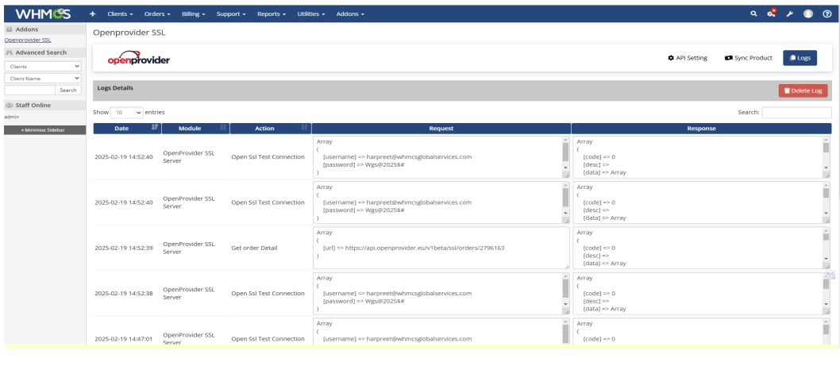Click the date 2025-02-19 14:52:38
This screenshot has width=840, height=370.
124,294
